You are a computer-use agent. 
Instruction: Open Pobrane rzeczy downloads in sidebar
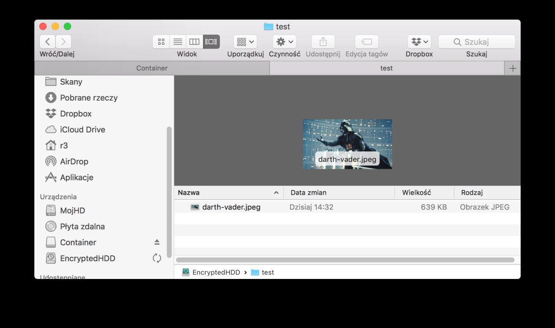coord(81,98)
